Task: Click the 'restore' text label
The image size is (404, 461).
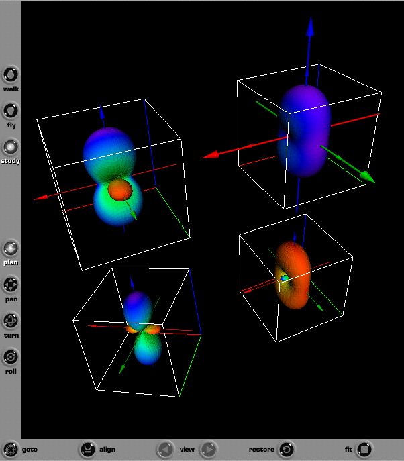Action: pyautogui.click(x=262, y=450)
